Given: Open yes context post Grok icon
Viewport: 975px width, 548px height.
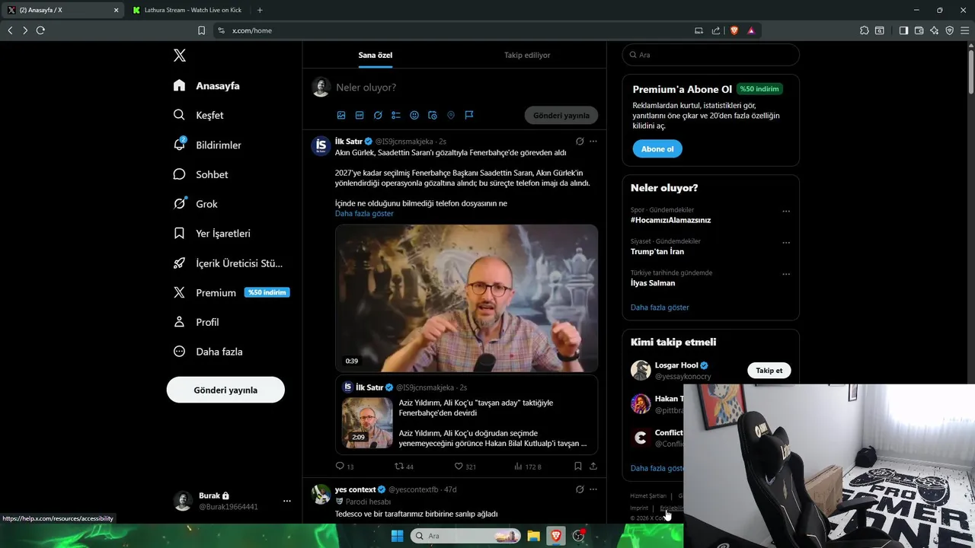Looking at the screenshot, I should (580, 489).
